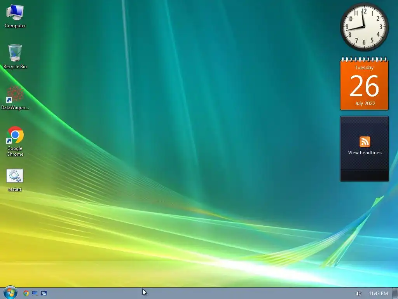
Task: Click the orange RSS feed icon
Action: click(365, 142)
